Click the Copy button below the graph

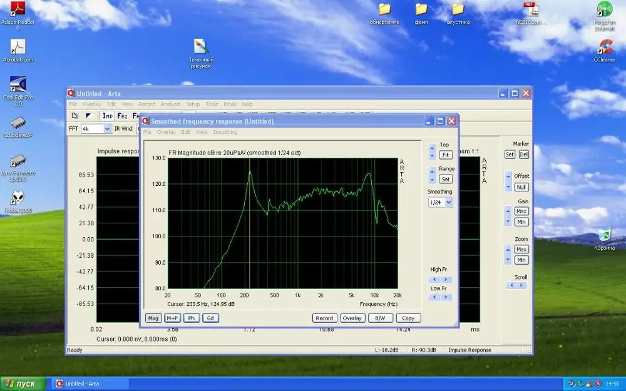(x=408, y=318)
